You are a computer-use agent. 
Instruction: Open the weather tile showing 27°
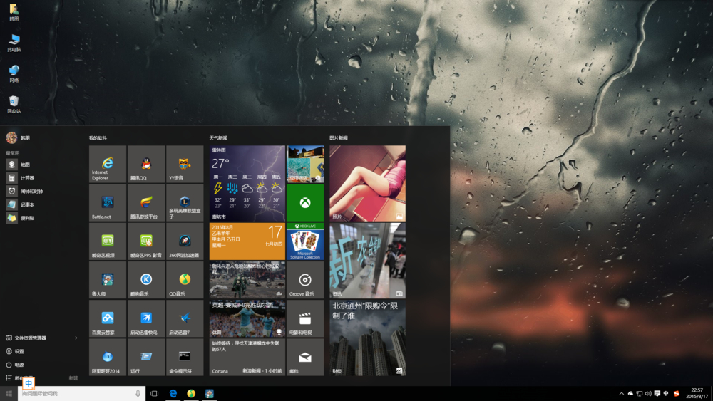click(x=247, y=184)
